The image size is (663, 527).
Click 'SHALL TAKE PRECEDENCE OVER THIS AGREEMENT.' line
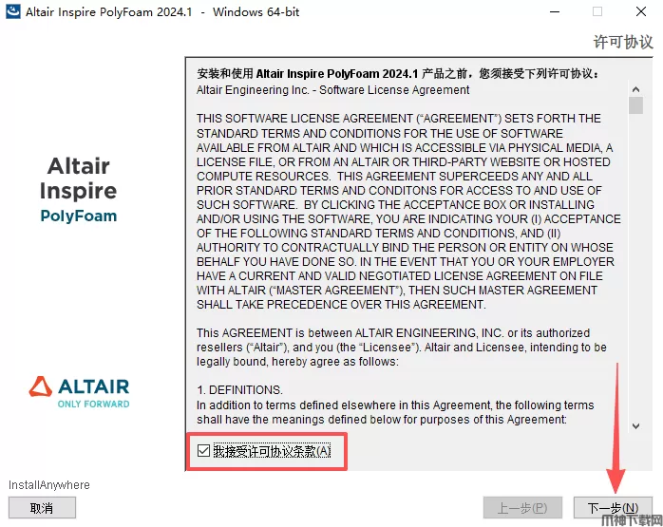[x=341, y=304]
